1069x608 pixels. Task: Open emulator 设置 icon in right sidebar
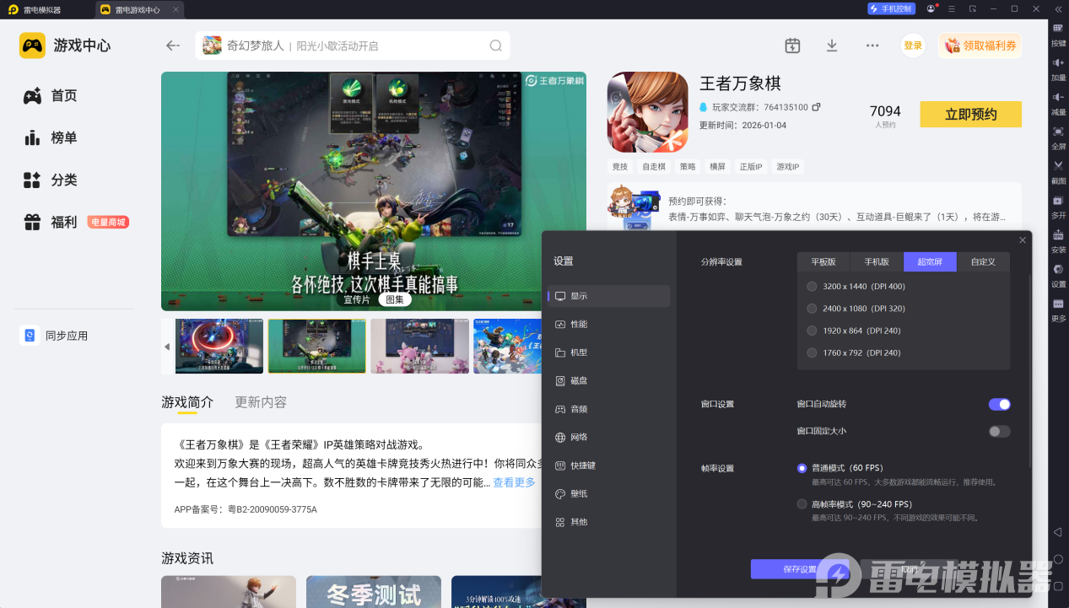pyautogui.click(x=1058, y=270)
